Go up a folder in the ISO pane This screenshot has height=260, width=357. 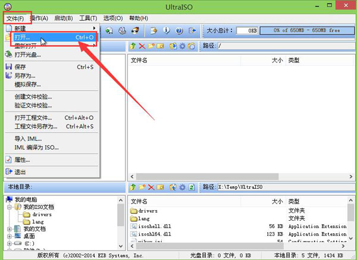(133, 46)
